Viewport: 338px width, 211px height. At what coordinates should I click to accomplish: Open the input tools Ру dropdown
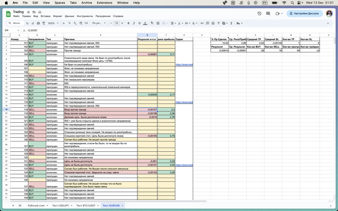point(239,23)
